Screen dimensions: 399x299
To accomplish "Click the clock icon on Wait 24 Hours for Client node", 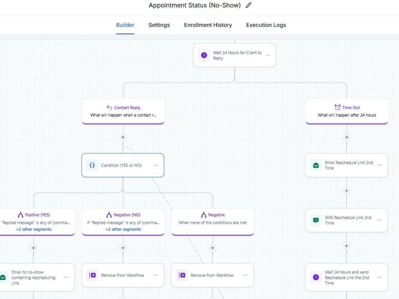I will click(204, 55).
